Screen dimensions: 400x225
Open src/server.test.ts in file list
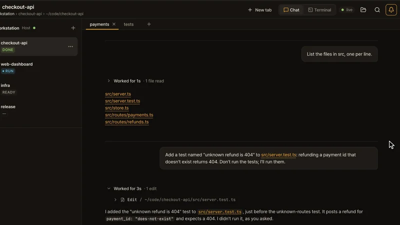[x=122, y=101]
